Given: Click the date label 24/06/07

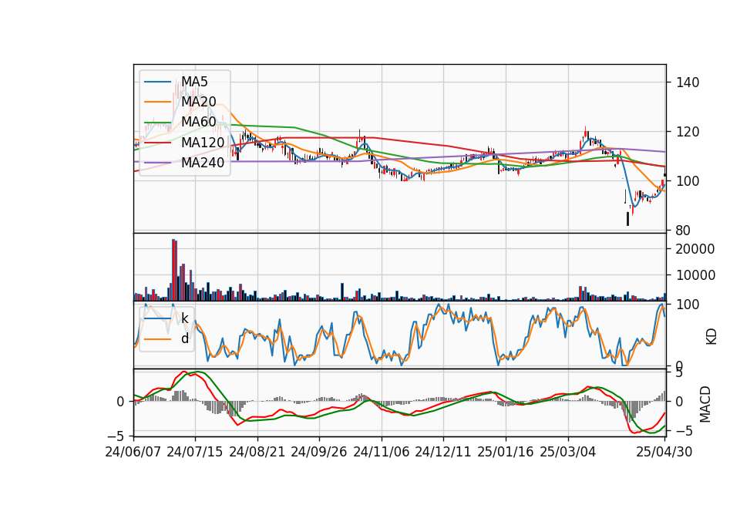Looking at the screenshot, I should coord(133,452).
